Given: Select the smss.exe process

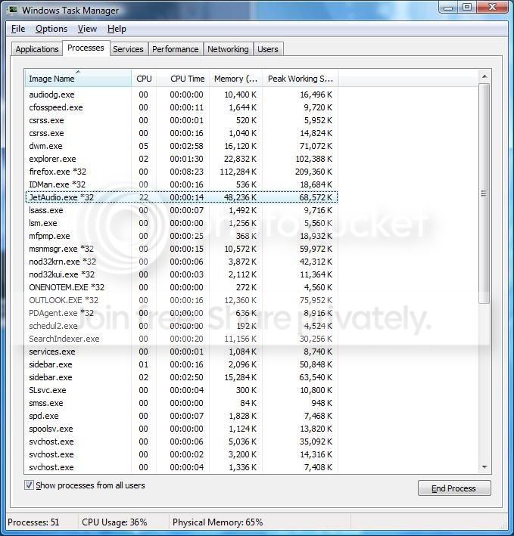Looking at the screenshot, I should [x=182, y=403].
